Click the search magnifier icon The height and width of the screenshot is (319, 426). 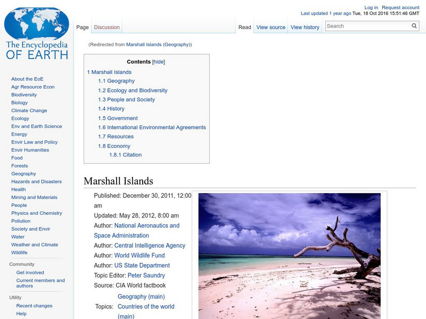pyautogui.click(x=414, y=25)
